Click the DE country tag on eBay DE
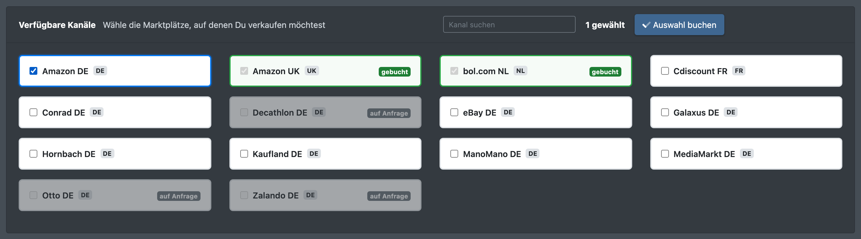861x239 pixels. [508, 112]
